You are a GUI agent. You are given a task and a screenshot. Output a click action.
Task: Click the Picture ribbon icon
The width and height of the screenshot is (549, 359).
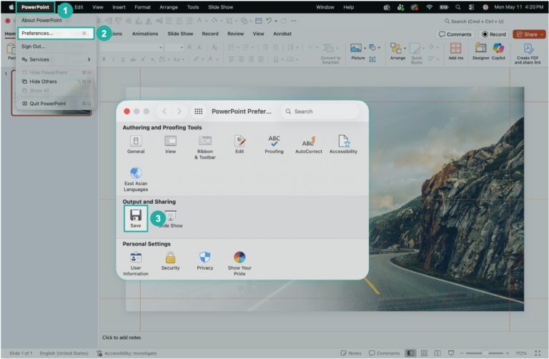tap(357, 51)
